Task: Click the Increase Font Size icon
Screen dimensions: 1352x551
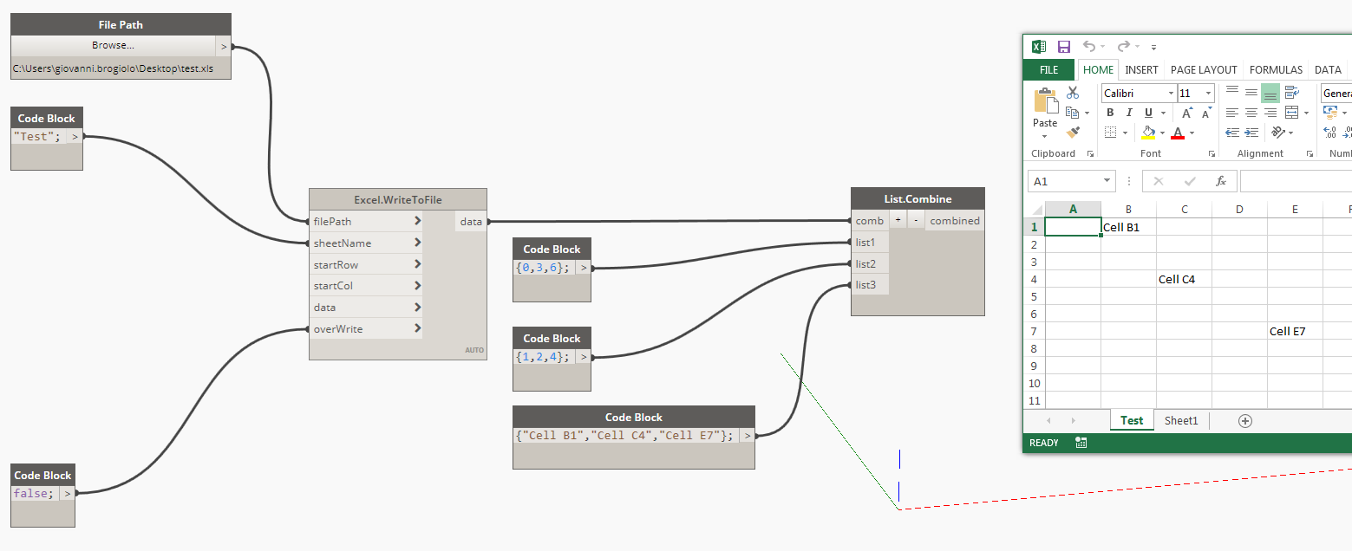Action: 1186,113
